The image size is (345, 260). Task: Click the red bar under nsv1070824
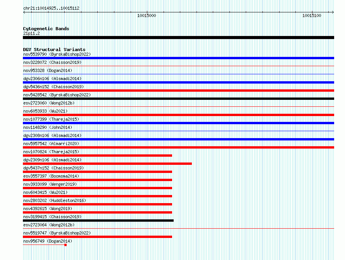coord(97,156)
